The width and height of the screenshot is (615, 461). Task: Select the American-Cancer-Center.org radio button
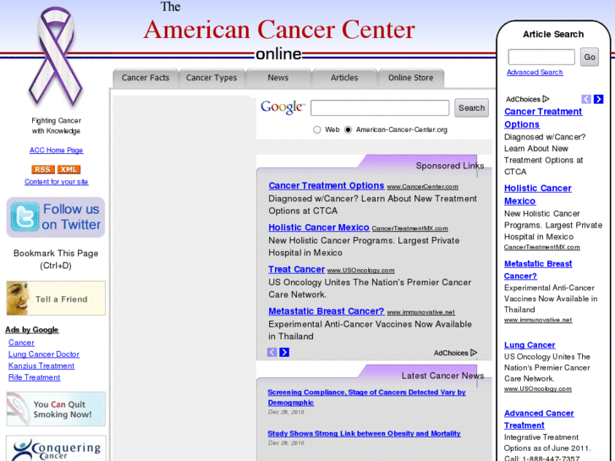348,130
